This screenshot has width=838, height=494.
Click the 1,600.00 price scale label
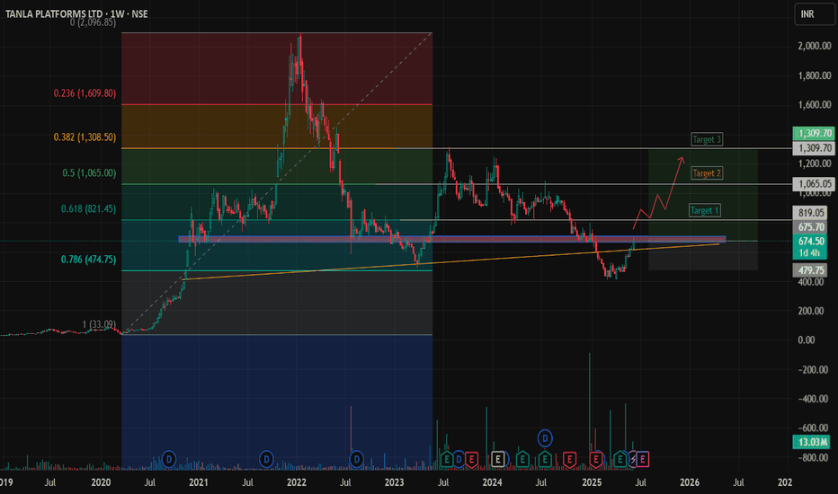point(815,105)
